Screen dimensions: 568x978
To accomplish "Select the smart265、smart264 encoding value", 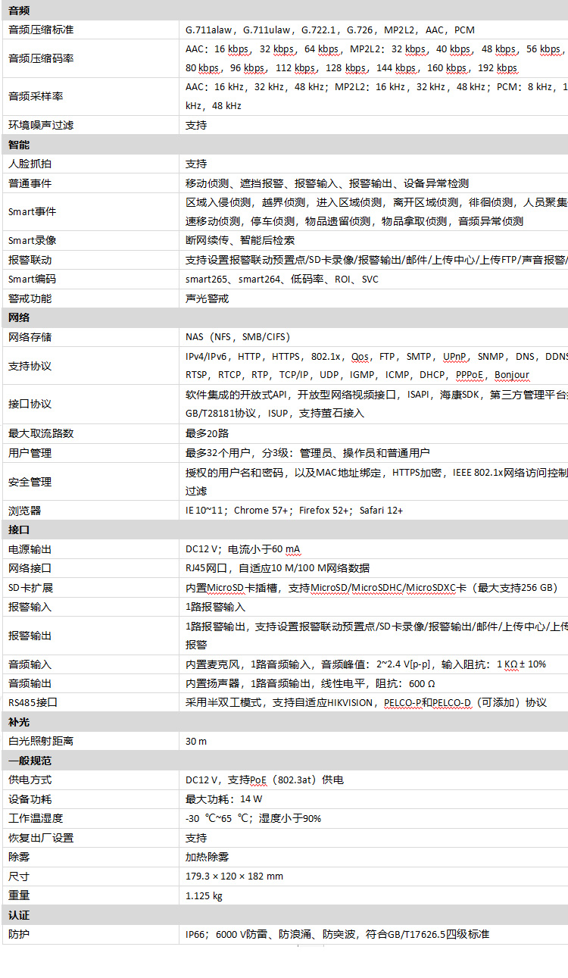I will (282, 279).
